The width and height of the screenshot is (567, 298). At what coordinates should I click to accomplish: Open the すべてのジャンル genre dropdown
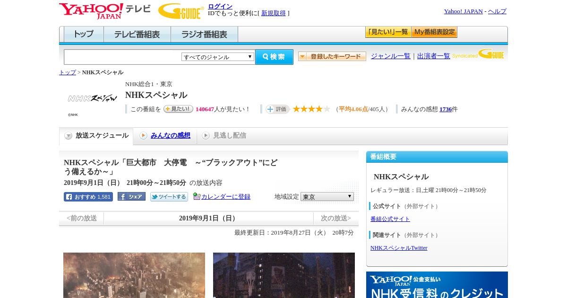click(218, 57)
